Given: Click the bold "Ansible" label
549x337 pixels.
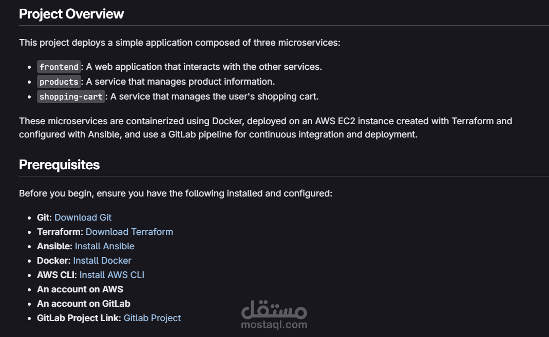Looking at the screenshot, I should [x=54, y=246].
